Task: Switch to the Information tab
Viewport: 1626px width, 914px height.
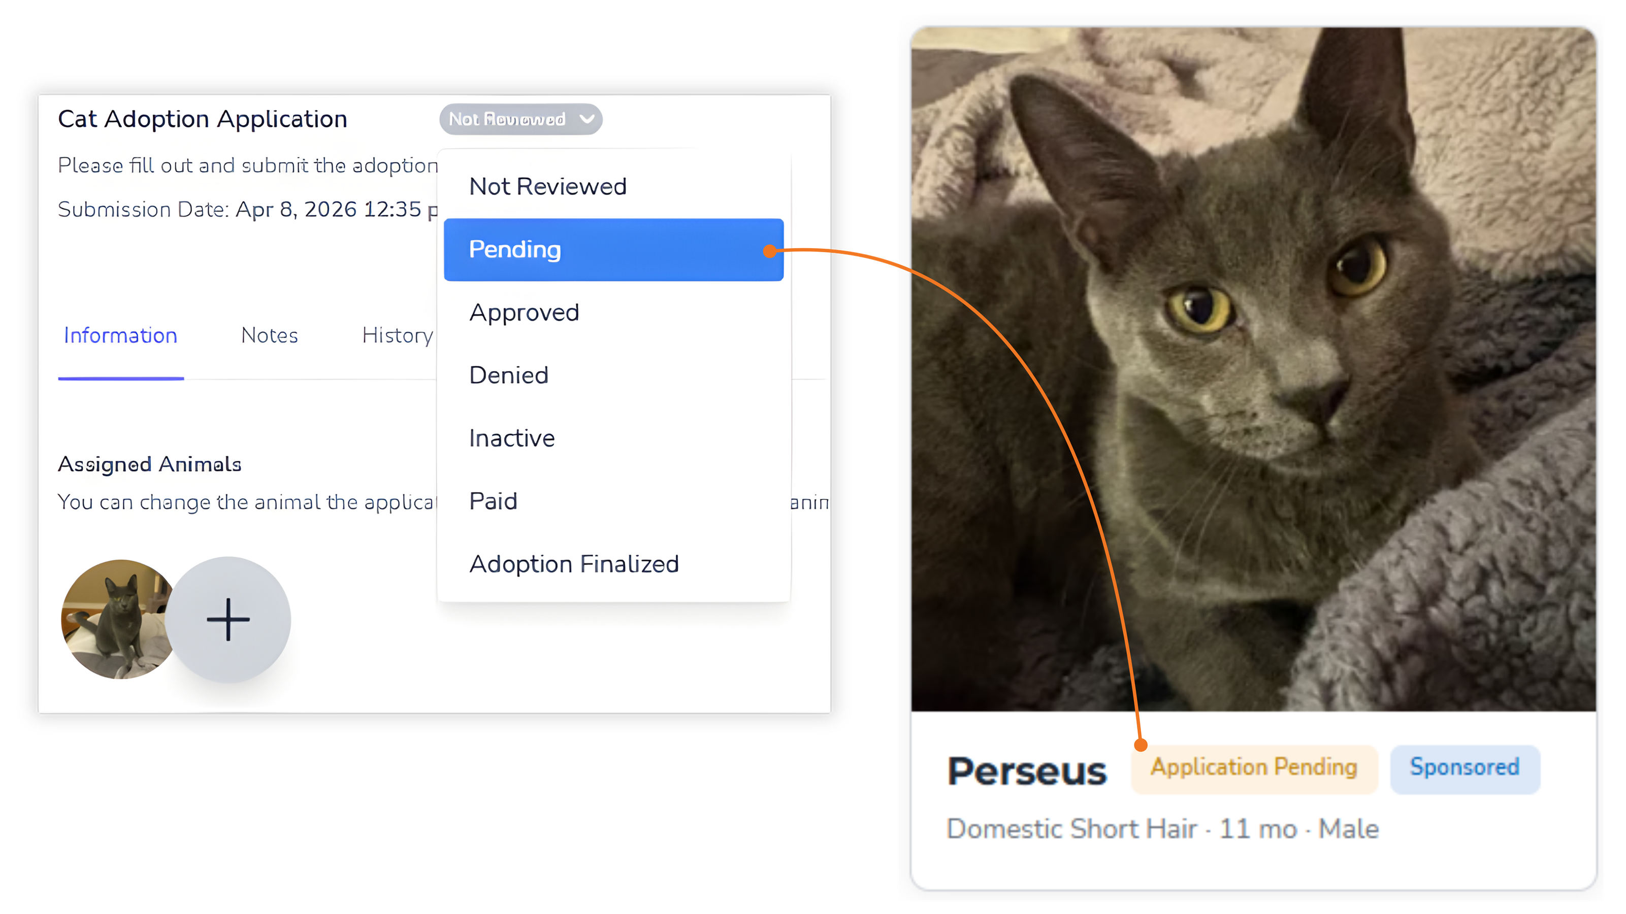Action: (x=120, y=335)
